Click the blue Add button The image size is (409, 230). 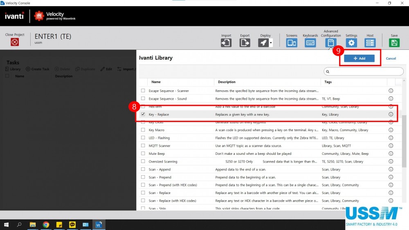pos(359,58)
